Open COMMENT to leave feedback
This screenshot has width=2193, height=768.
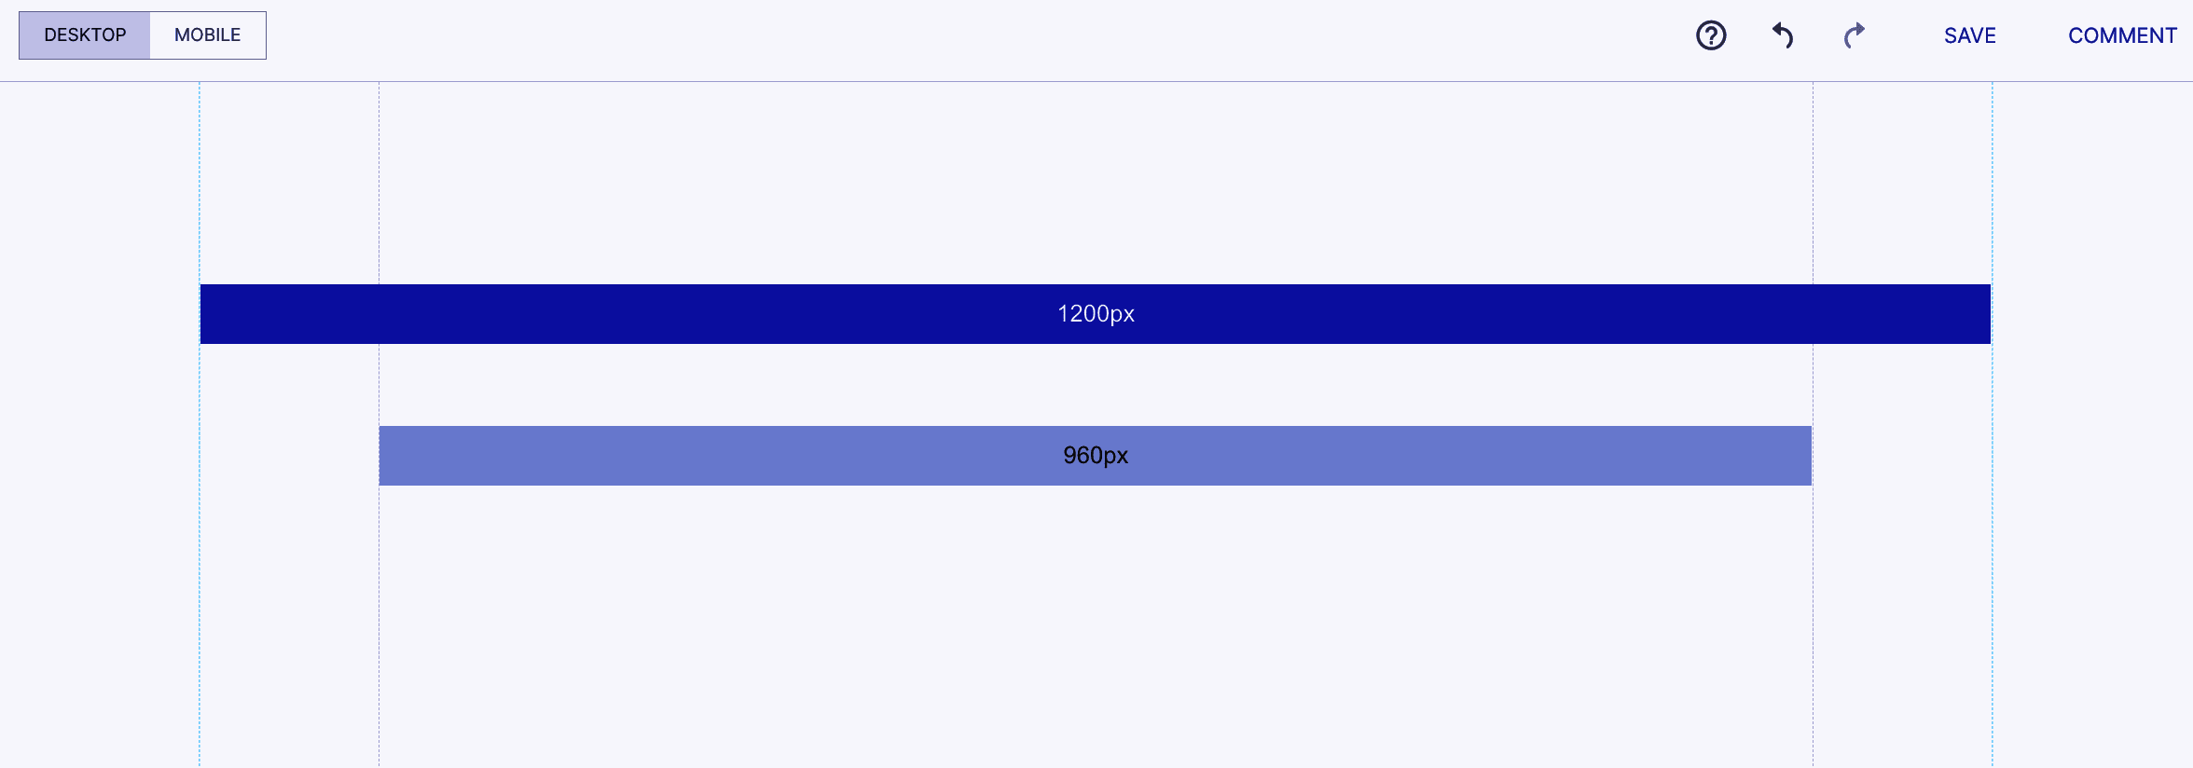click(2122, 34)
